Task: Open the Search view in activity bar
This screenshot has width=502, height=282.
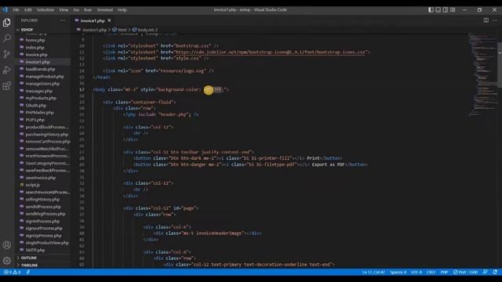Action: click(x=7, y=38)
